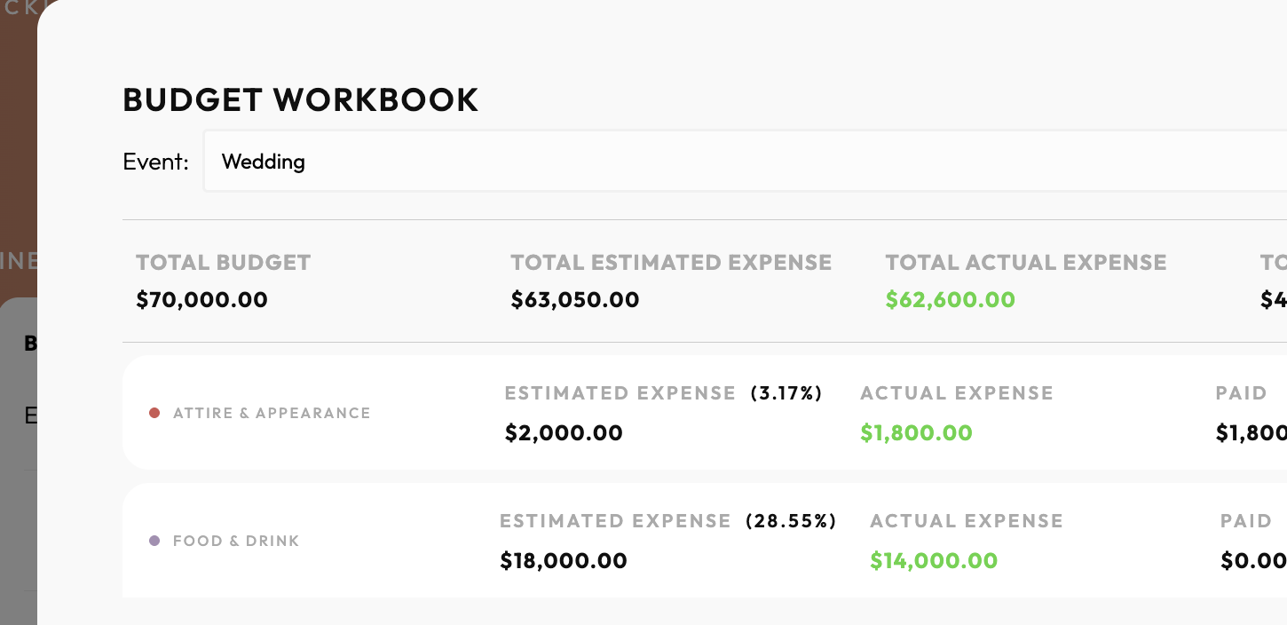The image size is (1287, 625).
Task: Click the Paid $0.00 amount in Food row
Action: tap(1253, 561)
